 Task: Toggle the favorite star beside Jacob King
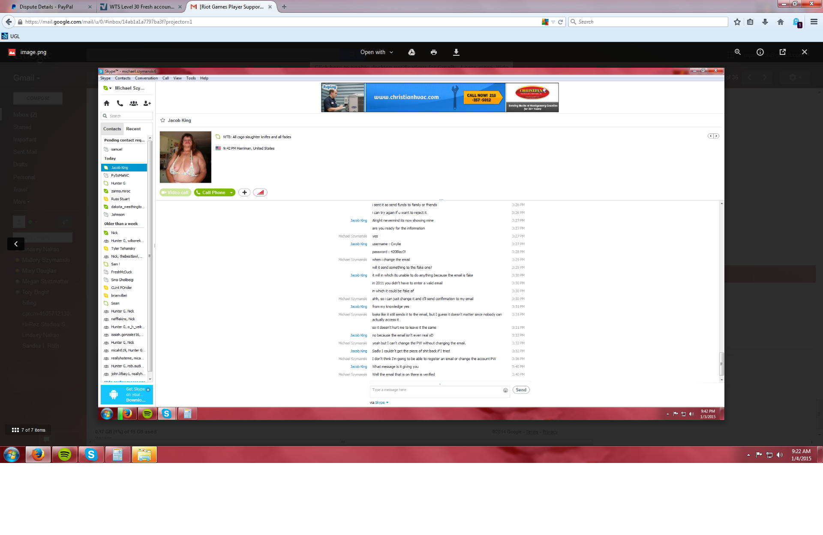pyautogui.click(x=163, y=120)
